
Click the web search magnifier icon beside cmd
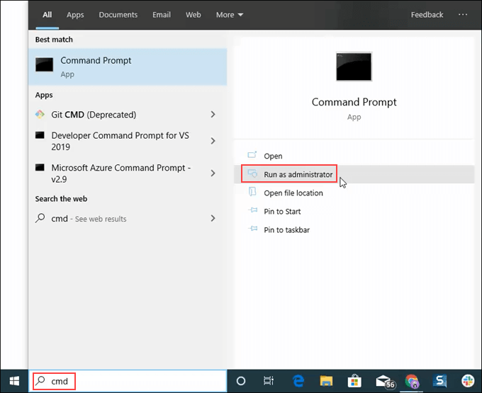(40, 218)
